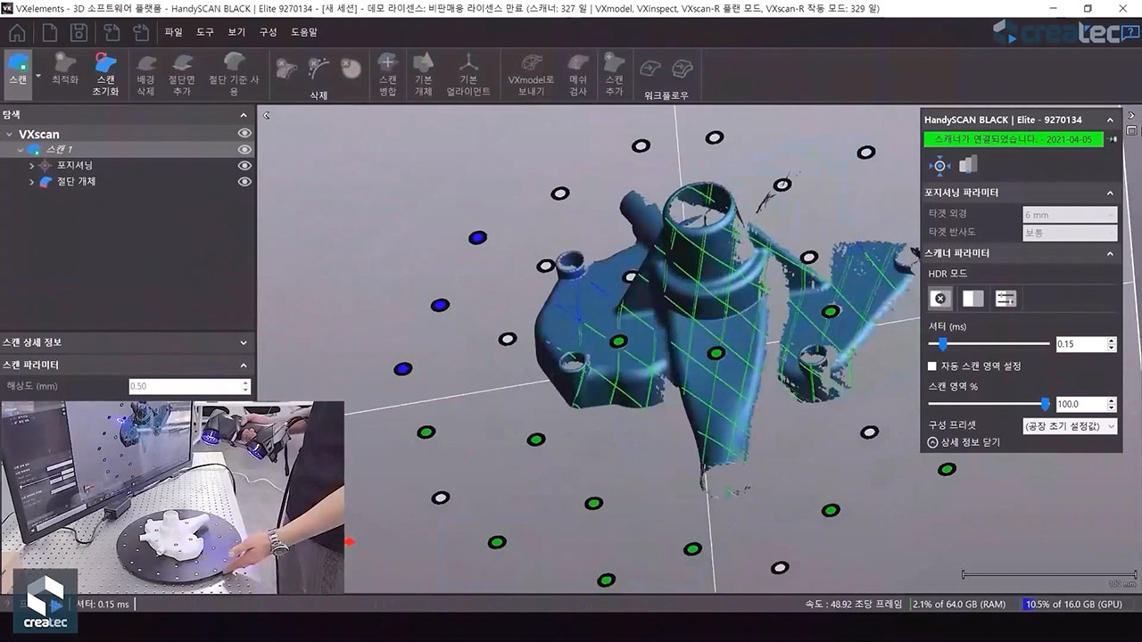1142x642 pixels.
Task: Collapse 포지셔닝 파라미터 section
Action: (1110, 193)
